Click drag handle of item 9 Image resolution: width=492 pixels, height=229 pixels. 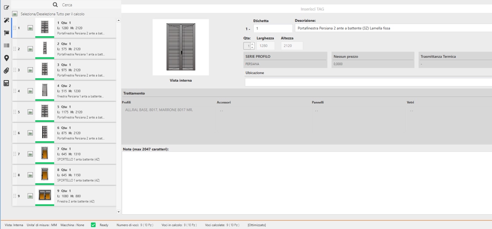[15, 196]
